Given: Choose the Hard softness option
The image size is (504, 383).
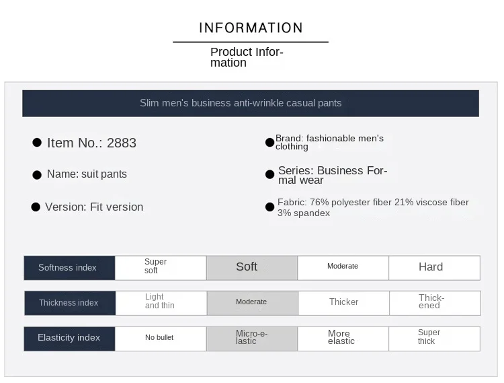Looking at the screenshot, I should pyautogui.click(x=434, y=268).
